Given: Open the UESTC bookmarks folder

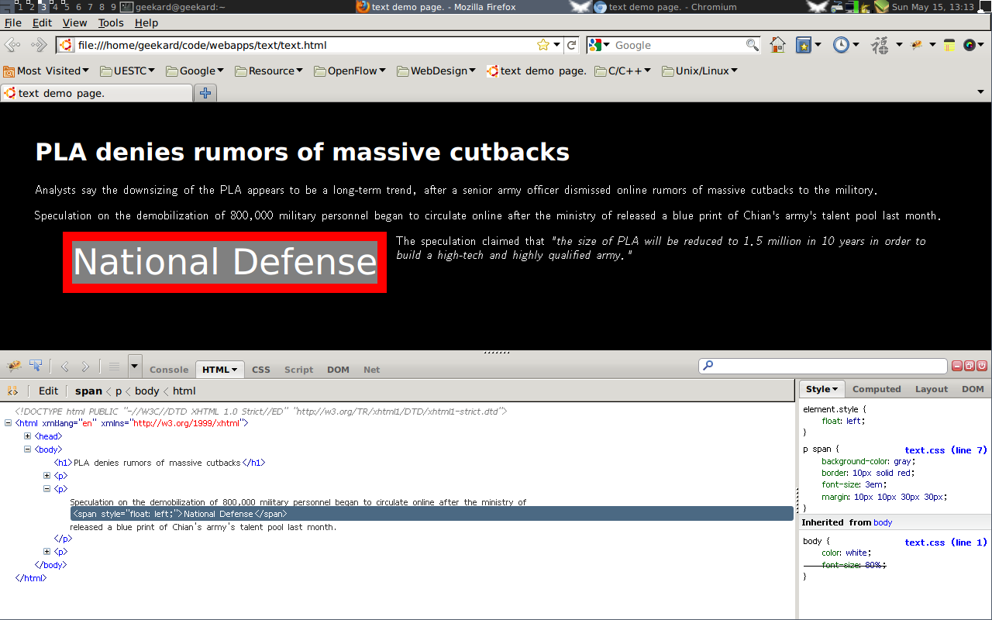Looking at the screenshot, I should point(128,71).
